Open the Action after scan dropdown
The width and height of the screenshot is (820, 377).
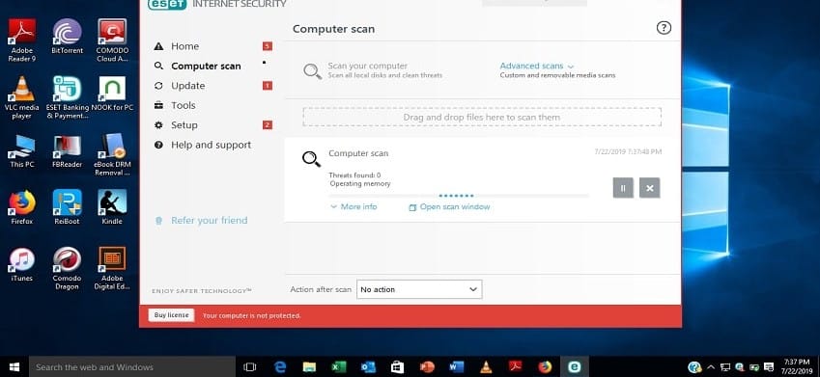(x=419, y=289)
